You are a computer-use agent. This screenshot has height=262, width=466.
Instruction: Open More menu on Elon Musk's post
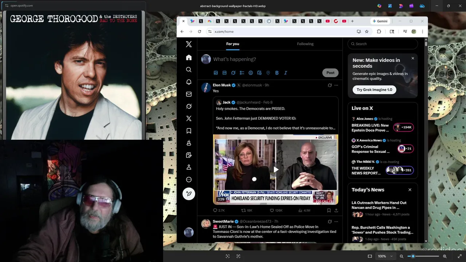point(336,85)
